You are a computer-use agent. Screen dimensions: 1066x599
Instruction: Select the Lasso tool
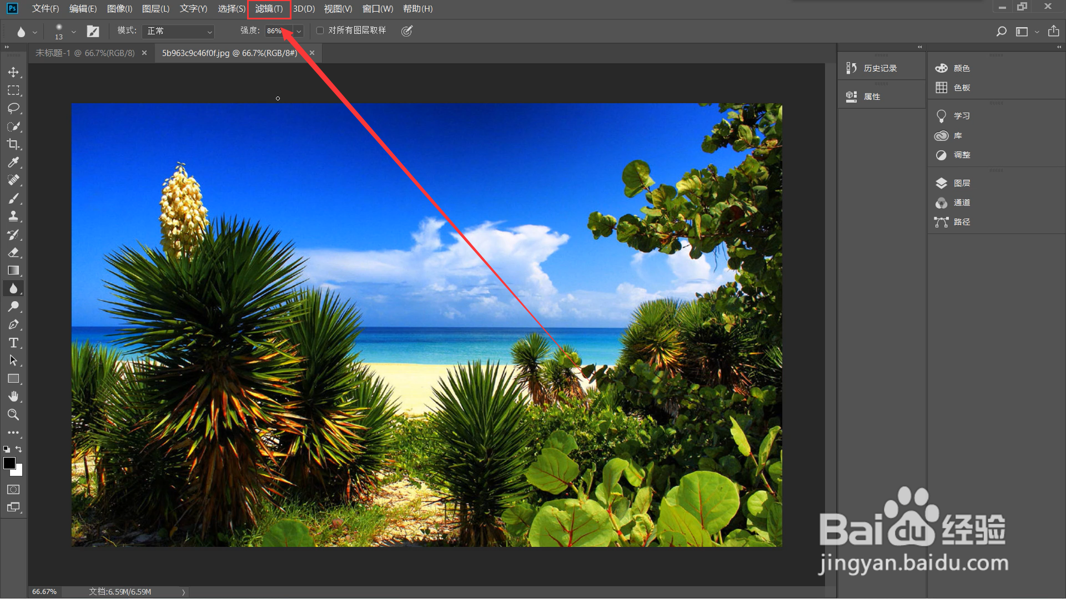pos(13,108)
